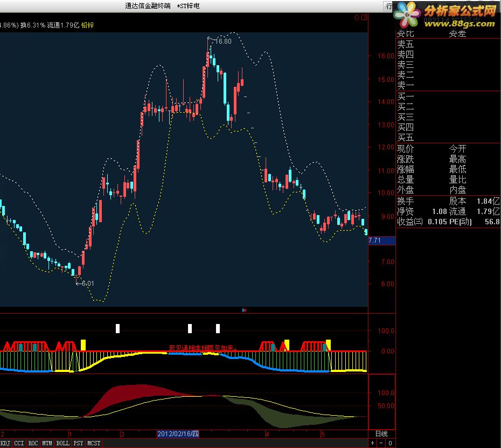
Task: Open the MTM indicator tab
Action: click(47, 443)
